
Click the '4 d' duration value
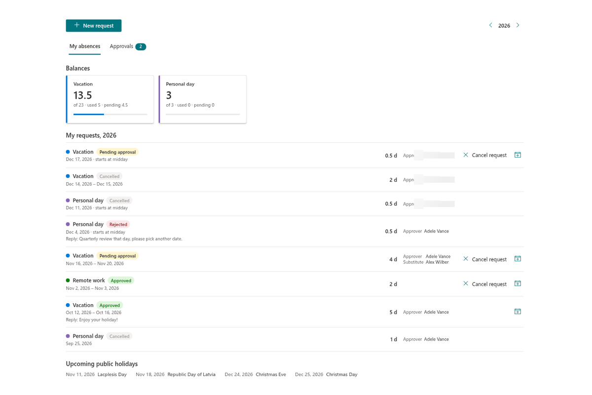(x=393, y=259)
